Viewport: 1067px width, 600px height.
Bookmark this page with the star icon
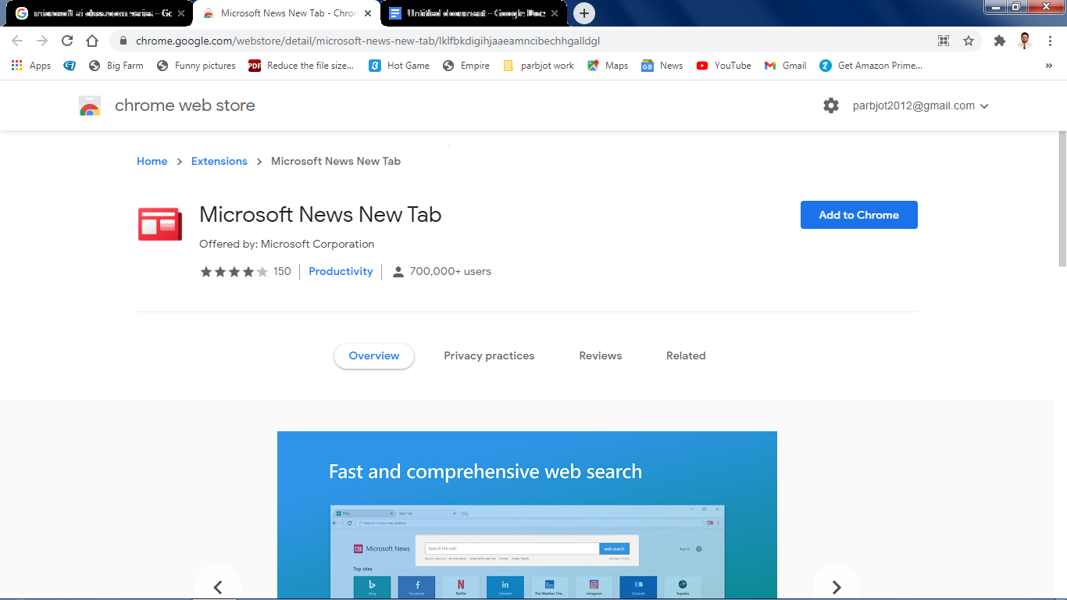(969, 41)
